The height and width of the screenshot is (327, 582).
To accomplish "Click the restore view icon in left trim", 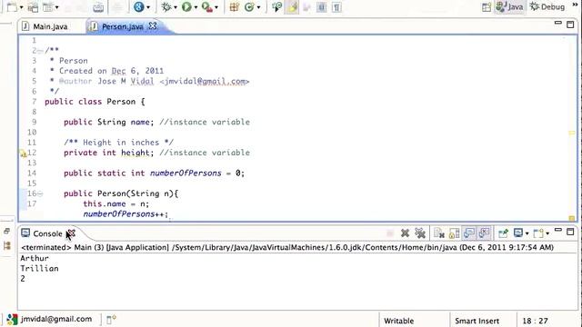I will point(6,231).
